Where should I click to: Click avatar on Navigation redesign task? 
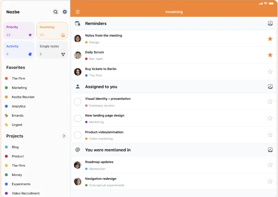78,182
